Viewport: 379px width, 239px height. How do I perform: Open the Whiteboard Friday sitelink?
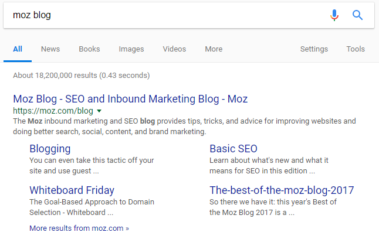pos(72,190)
